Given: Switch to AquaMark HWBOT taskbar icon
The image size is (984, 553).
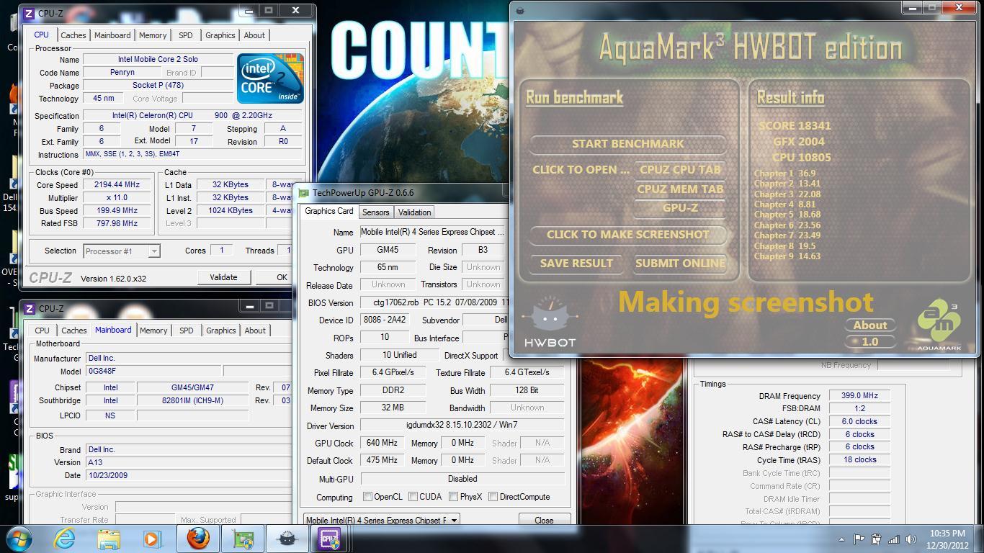Looking at the screenshot, I should pyautogui.click(x=287, y=539).
